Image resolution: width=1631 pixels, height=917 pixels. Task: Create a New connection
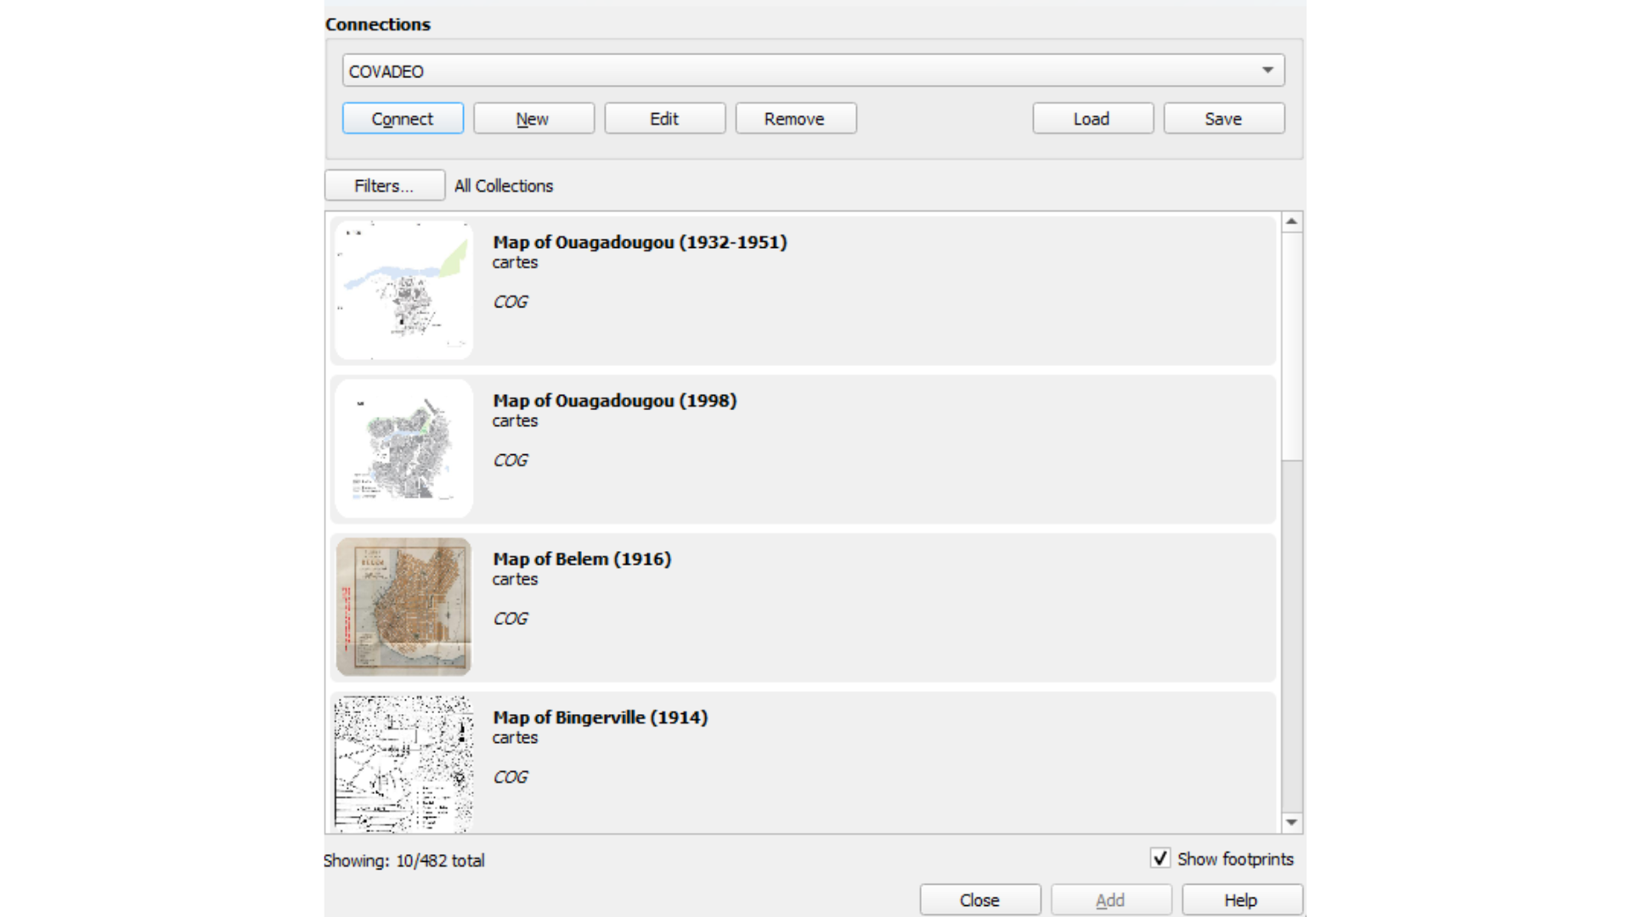tap(533, 119)
